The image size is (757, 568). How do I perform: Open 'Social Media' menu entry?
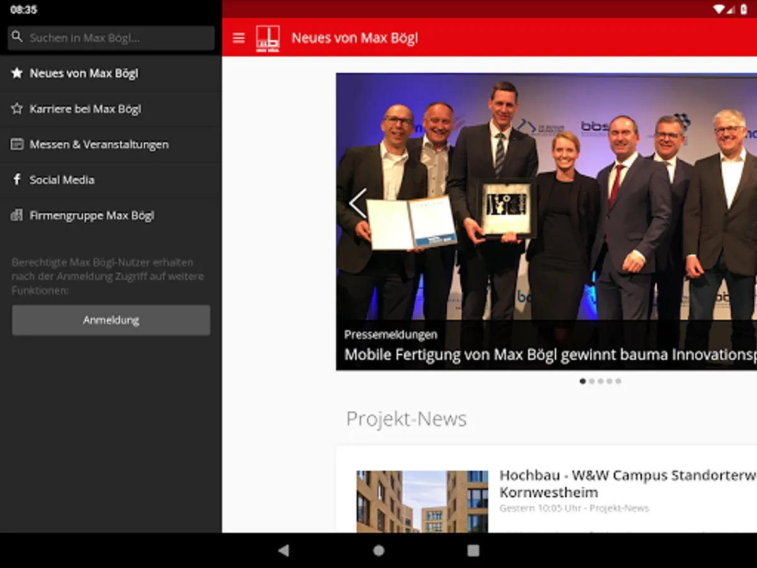pos(111,180)
